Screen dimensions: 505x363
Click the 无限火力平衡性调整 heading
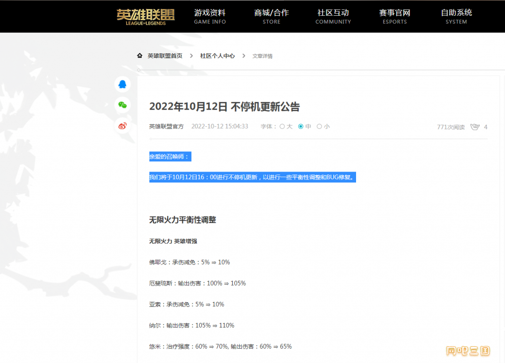coord(182,220)
